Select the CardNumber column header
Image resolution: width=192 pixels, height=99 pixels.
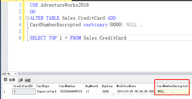[71, 86]
